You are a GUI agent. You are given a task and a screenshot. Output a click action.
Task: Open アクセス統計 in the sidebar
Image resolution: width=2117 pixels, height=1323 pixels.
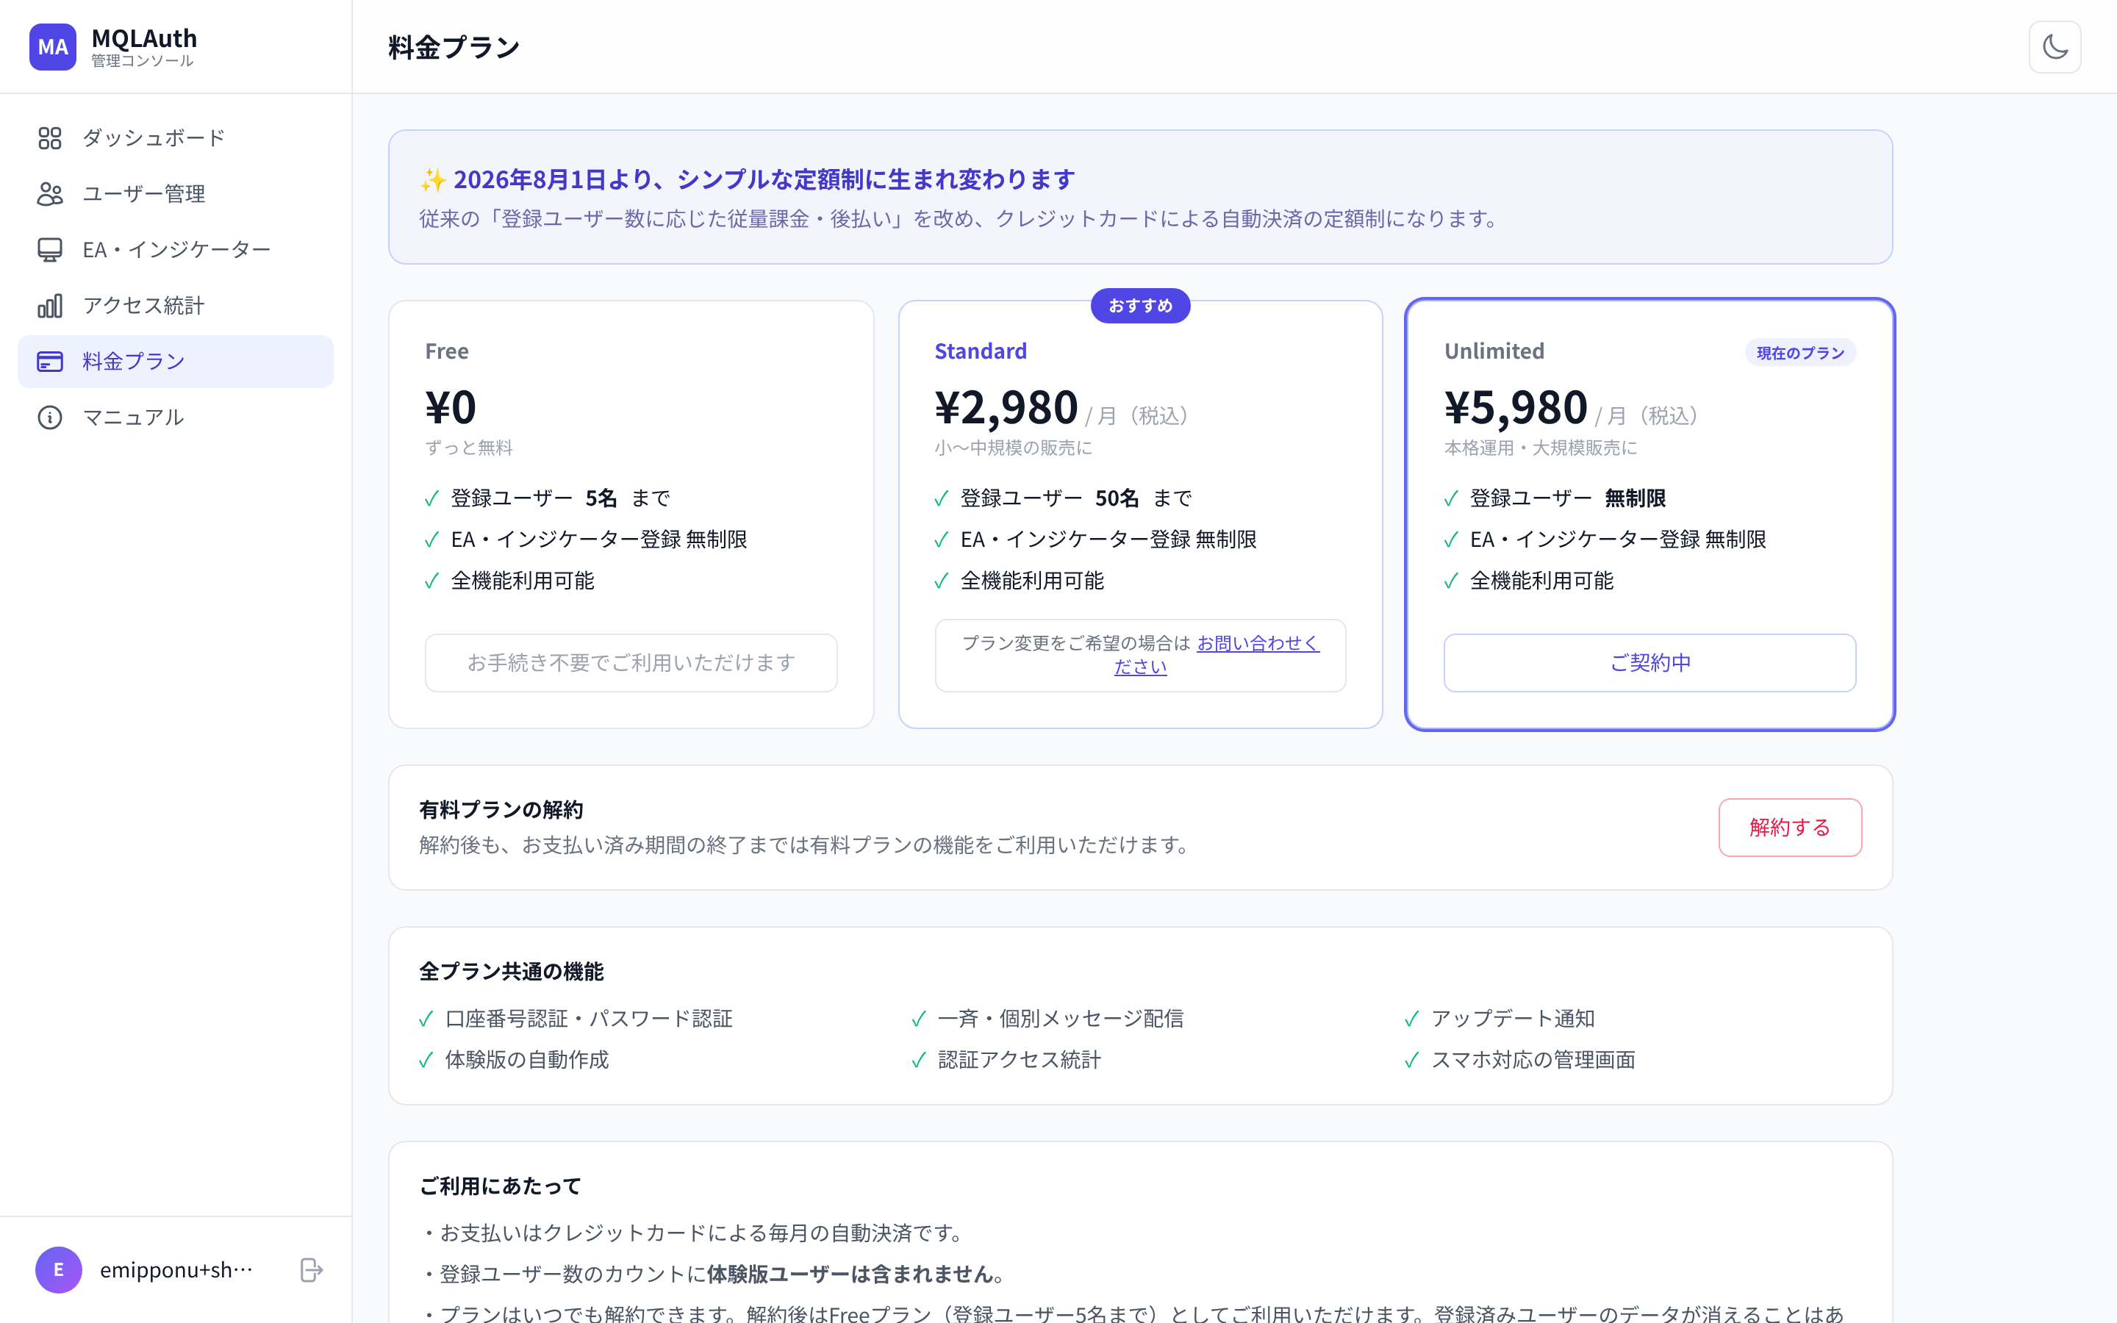pyautogui.click(x=176, y=305)
